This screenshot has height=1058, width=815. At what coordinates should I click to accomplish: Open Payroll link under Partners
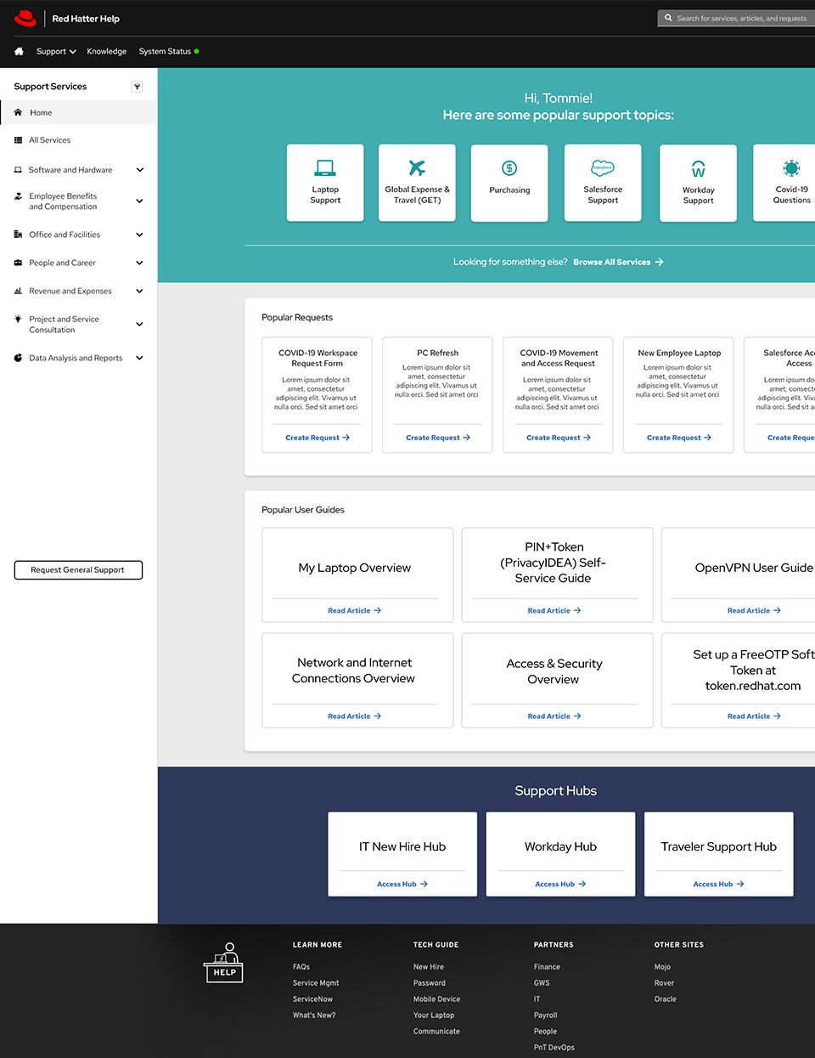[x=546, y=1016]
